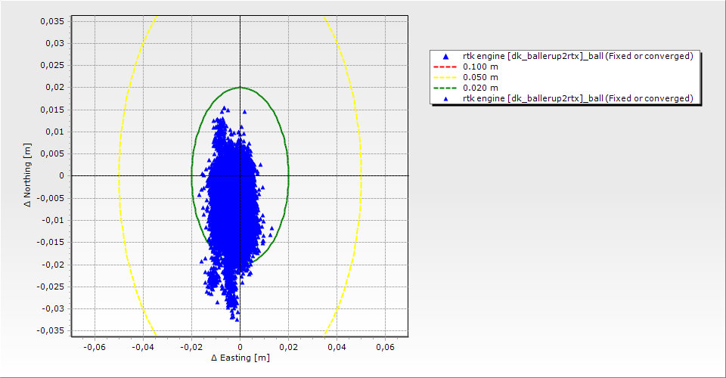The image size is (726, 378).
Task: Click the '0,04' Easting tick label
Action: [337, 347]
